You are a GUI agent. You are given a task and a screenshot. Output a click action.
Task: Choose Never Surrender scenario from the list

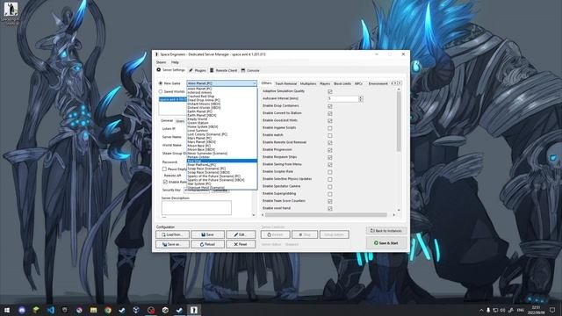coord(222,154)
